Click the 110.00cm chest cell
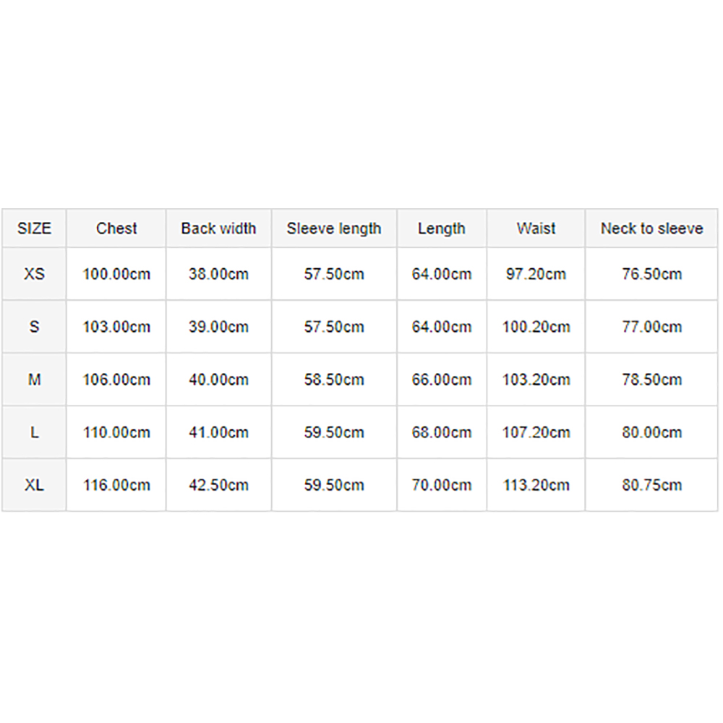 pos(116,432)
